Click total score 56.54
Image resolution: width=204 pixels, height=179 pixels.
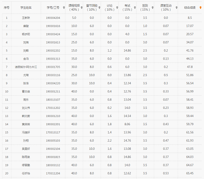point(190,83)
